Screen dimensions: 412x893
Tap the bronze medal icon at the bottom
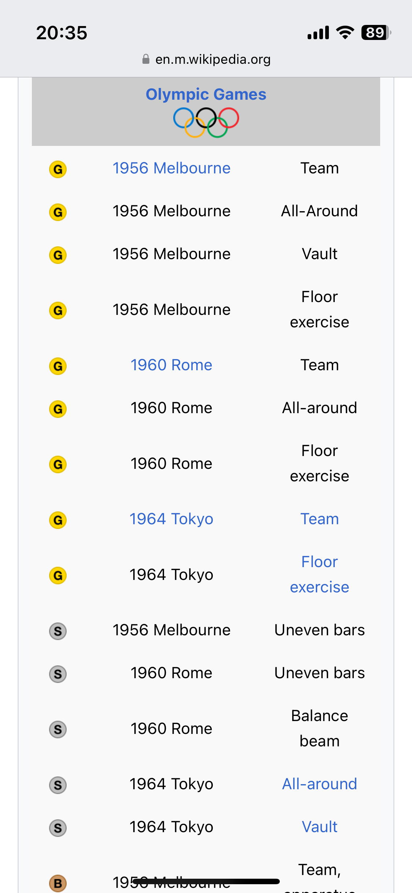click(x=58, y=883)
